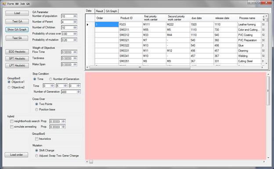The image size is (274, 169).
Task: Click the Leather forming process cell
Action: tap(249, 25)
